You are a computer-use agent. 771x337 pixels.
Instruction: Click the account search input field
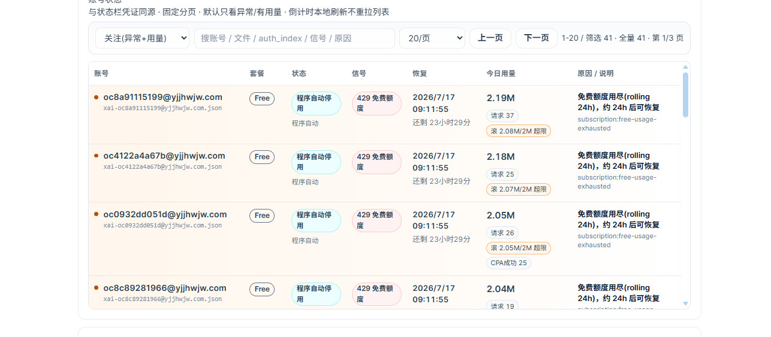294,38
